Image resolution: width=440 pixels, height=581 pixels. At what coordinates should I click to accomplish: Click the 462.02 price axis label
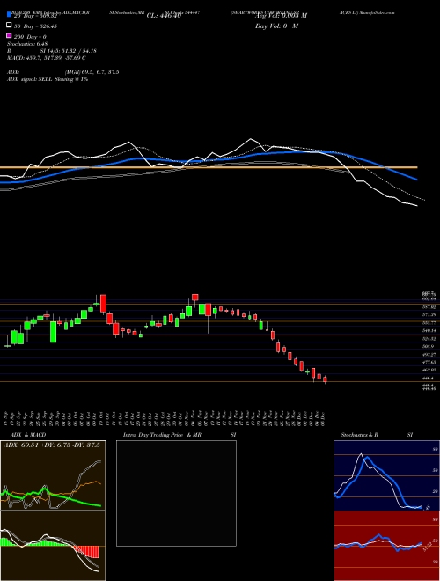click(429, 370)
